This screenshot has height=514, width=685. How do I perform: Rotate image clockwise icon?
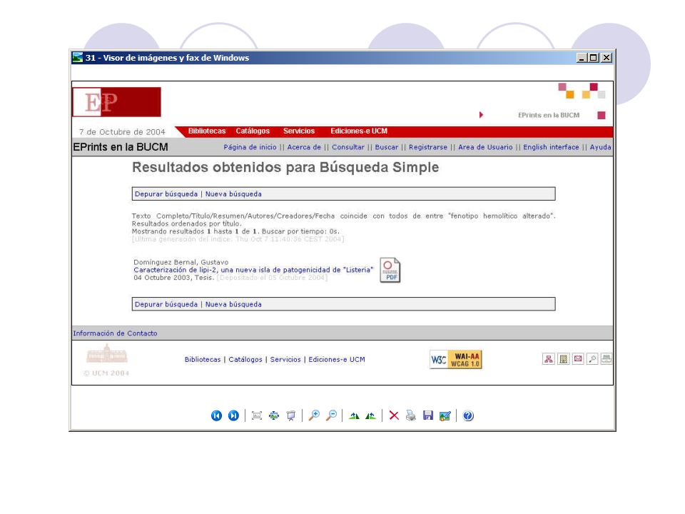pos(354,415)
